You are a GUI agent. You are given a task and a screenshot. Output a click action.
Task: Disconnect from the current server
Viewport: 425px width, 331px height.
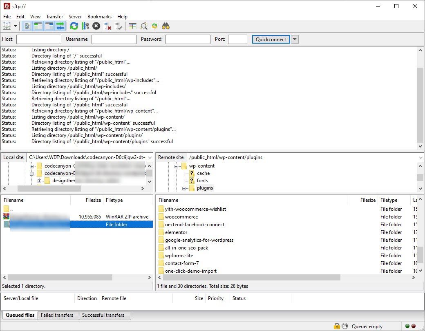pyautogui.click(x=107, y=26)
